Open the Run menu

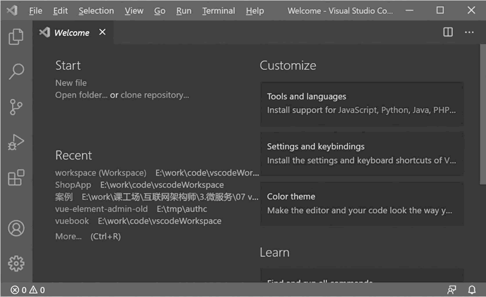click(184, 11)
